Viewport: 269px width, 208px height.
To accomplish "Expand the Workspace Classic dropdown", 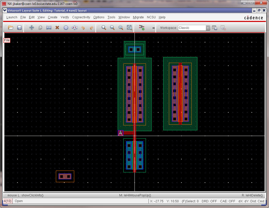I will tap(208, 28).
